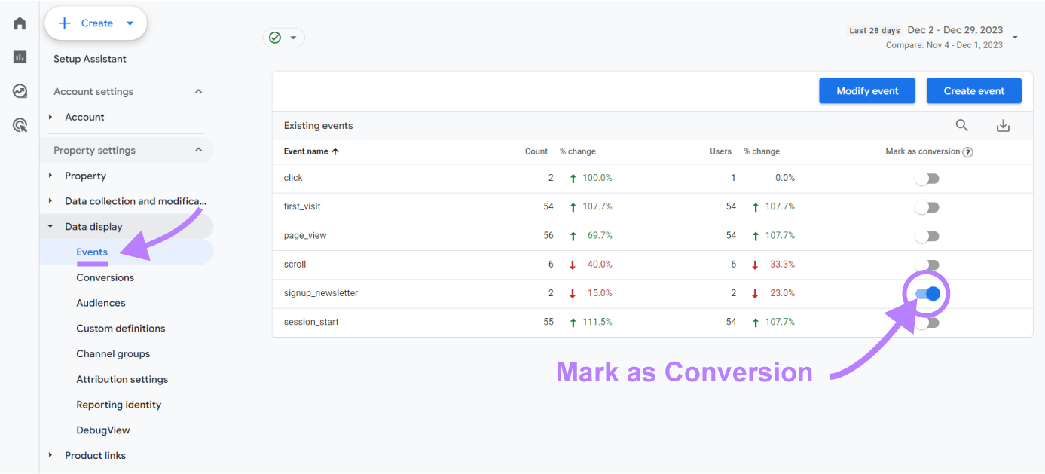The image size is (1045, 474).
Task: Expand the Create button dropdown arrow
Action: (128, 23)
